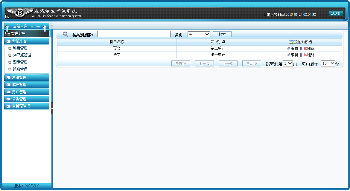
Task: Click the 退出 logout button
Action: pyautogui.click(x=336, y=13)
